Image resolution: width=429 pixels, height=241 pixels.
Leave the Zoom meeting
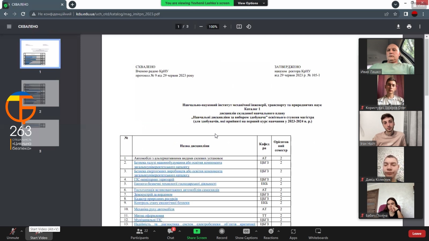coord(417,234)
